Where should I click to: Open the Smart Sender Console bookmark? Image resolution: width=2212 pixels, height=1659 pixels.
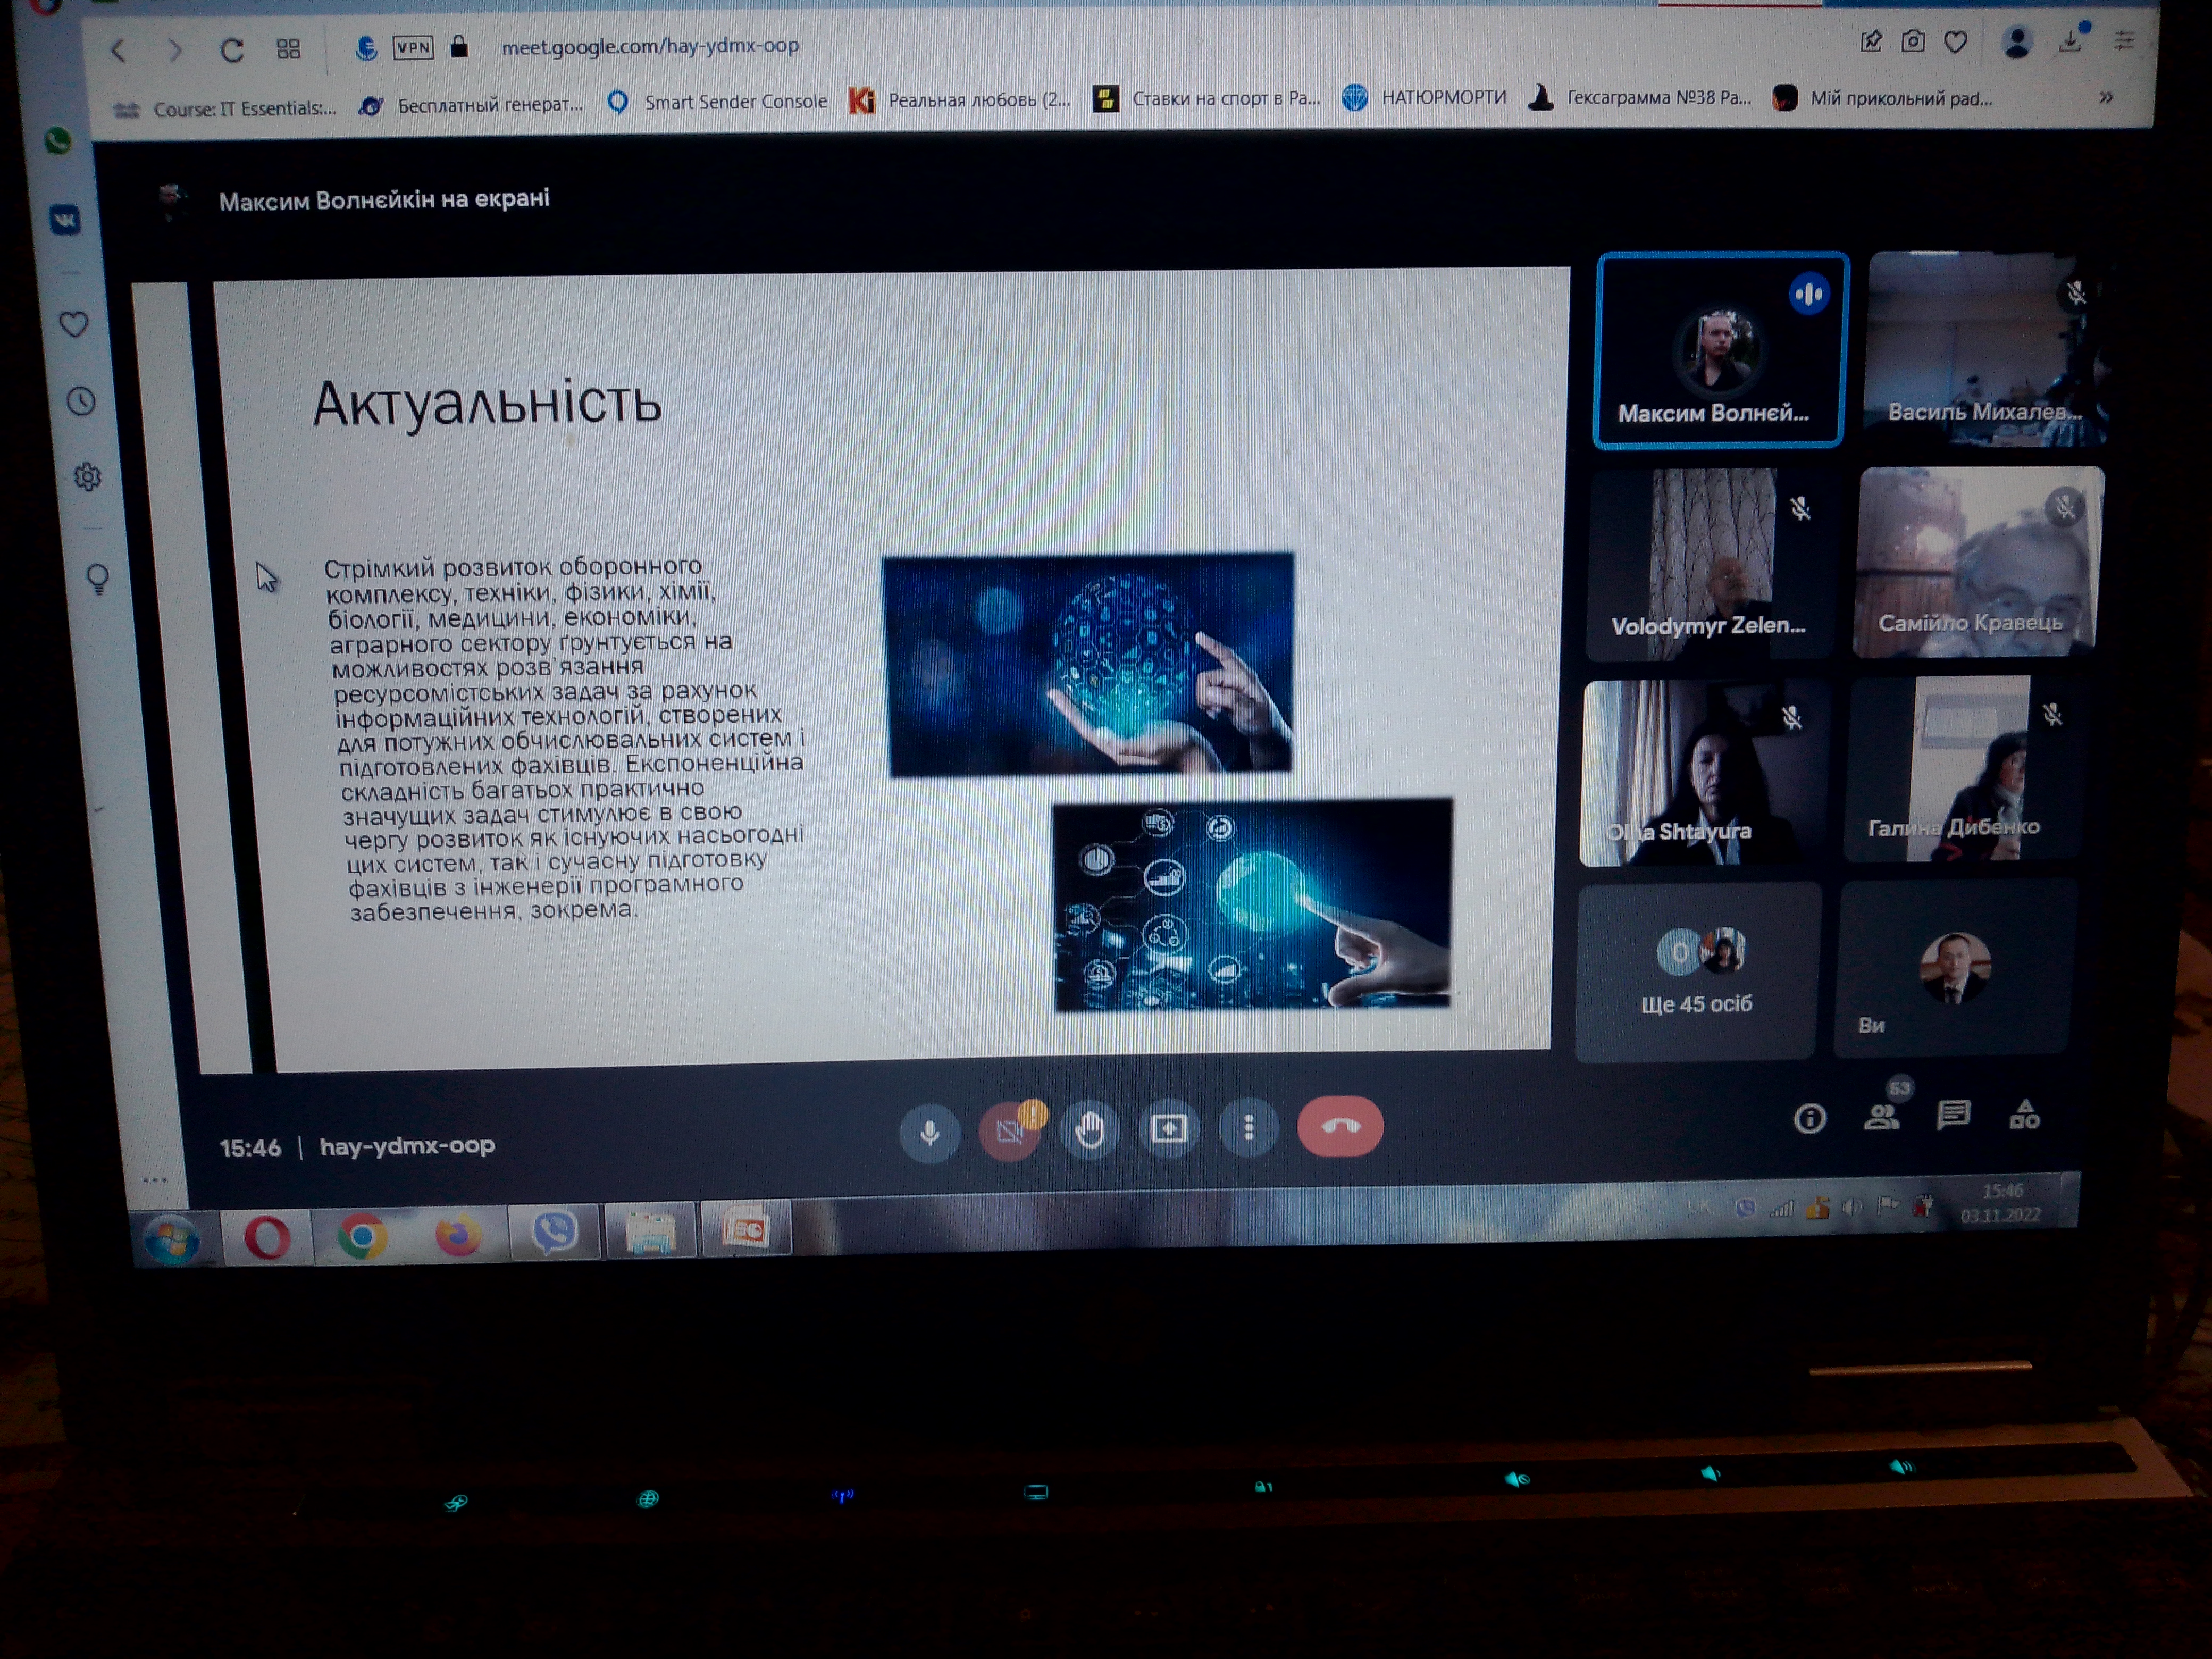click(x=718, y=101)
